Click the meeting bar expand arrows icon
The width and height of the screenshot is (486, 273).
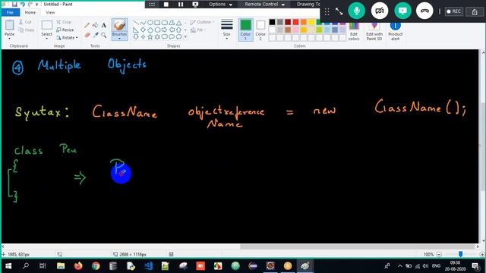[339, 12]
